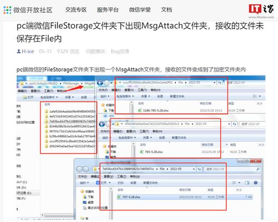
Task: Expand address bar dropdown in bottom explorer window
Action: click(194, 169)
